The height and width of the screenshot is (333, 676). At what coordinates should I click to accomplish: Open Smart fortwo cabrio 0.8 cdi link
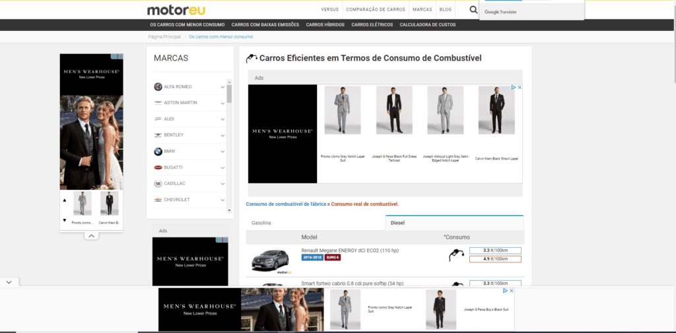pyautogui.click(x=353, y=284)
